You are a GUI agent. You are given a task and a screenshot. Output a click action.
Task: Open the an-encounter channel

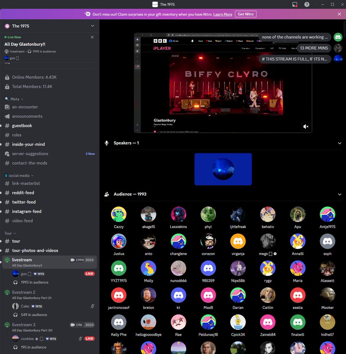[x=50, y=107]
